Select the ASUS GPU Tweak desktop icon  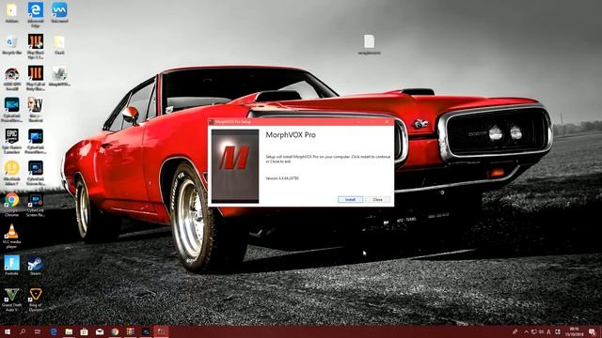coord(11,78)
